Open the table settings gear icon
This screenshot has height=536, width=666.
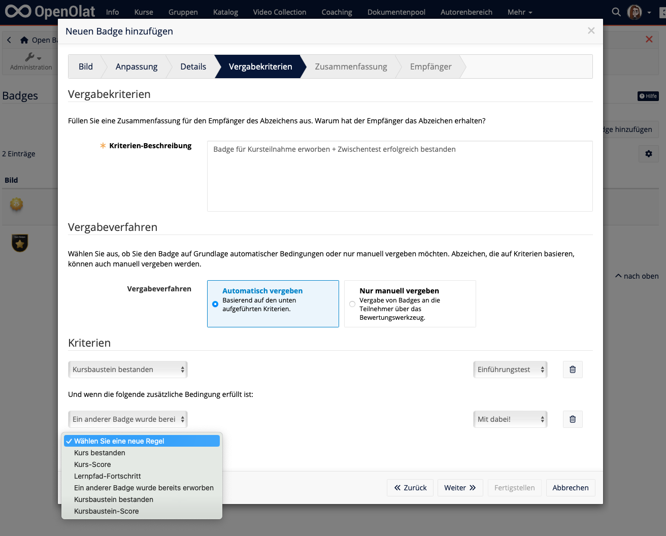coord(648,154)
